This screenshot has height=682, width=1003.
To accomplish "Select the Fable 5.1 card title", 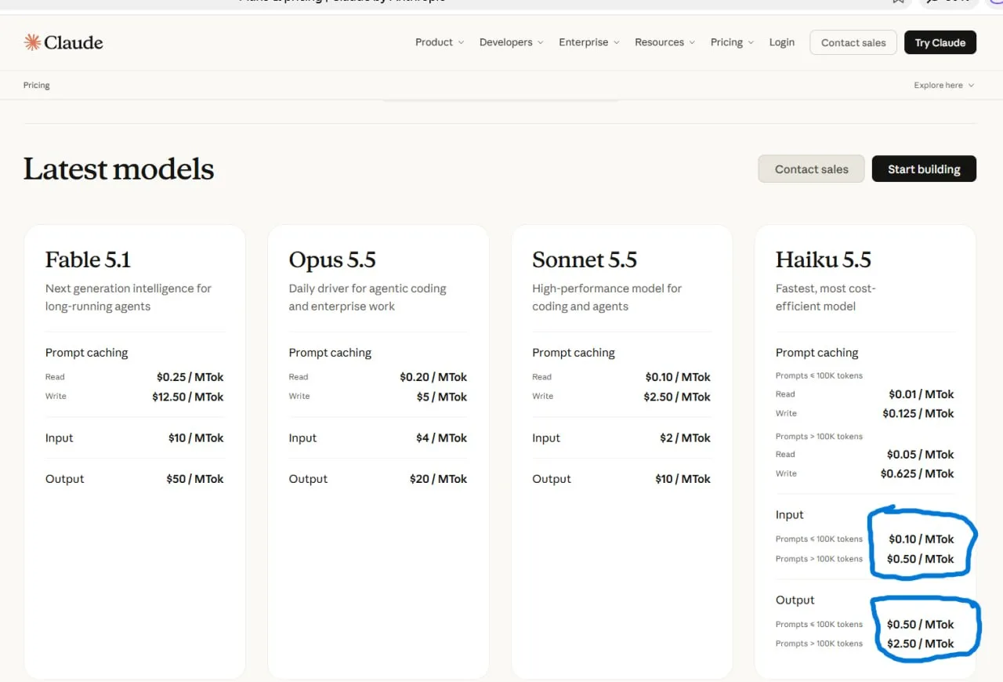I will click(x=88, y=259).
